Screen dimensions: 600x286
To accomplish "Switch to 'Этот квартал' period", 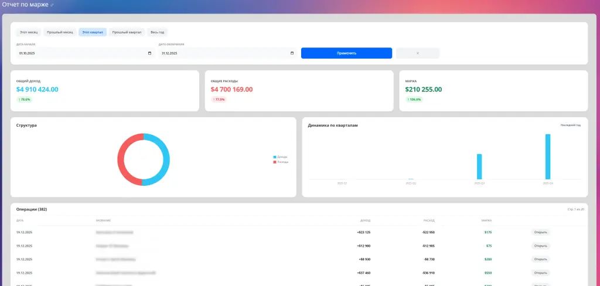I will (x=93, y=32).
